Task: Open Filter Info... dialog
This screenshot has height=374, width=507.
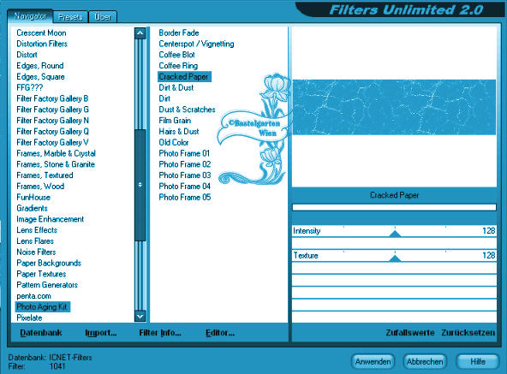Action: (160, 333)
